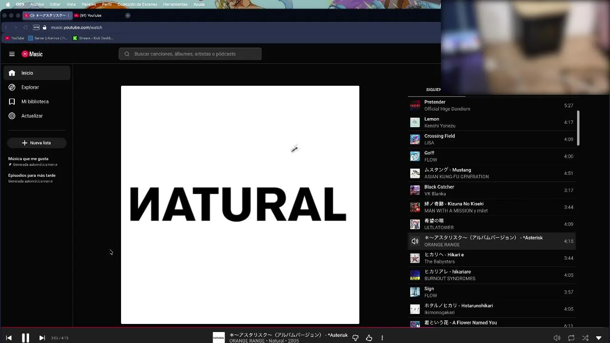Collapse the player page with down arrow
Image resolution: width=610 pixels, height=343 pixels.
pos(599,338)
